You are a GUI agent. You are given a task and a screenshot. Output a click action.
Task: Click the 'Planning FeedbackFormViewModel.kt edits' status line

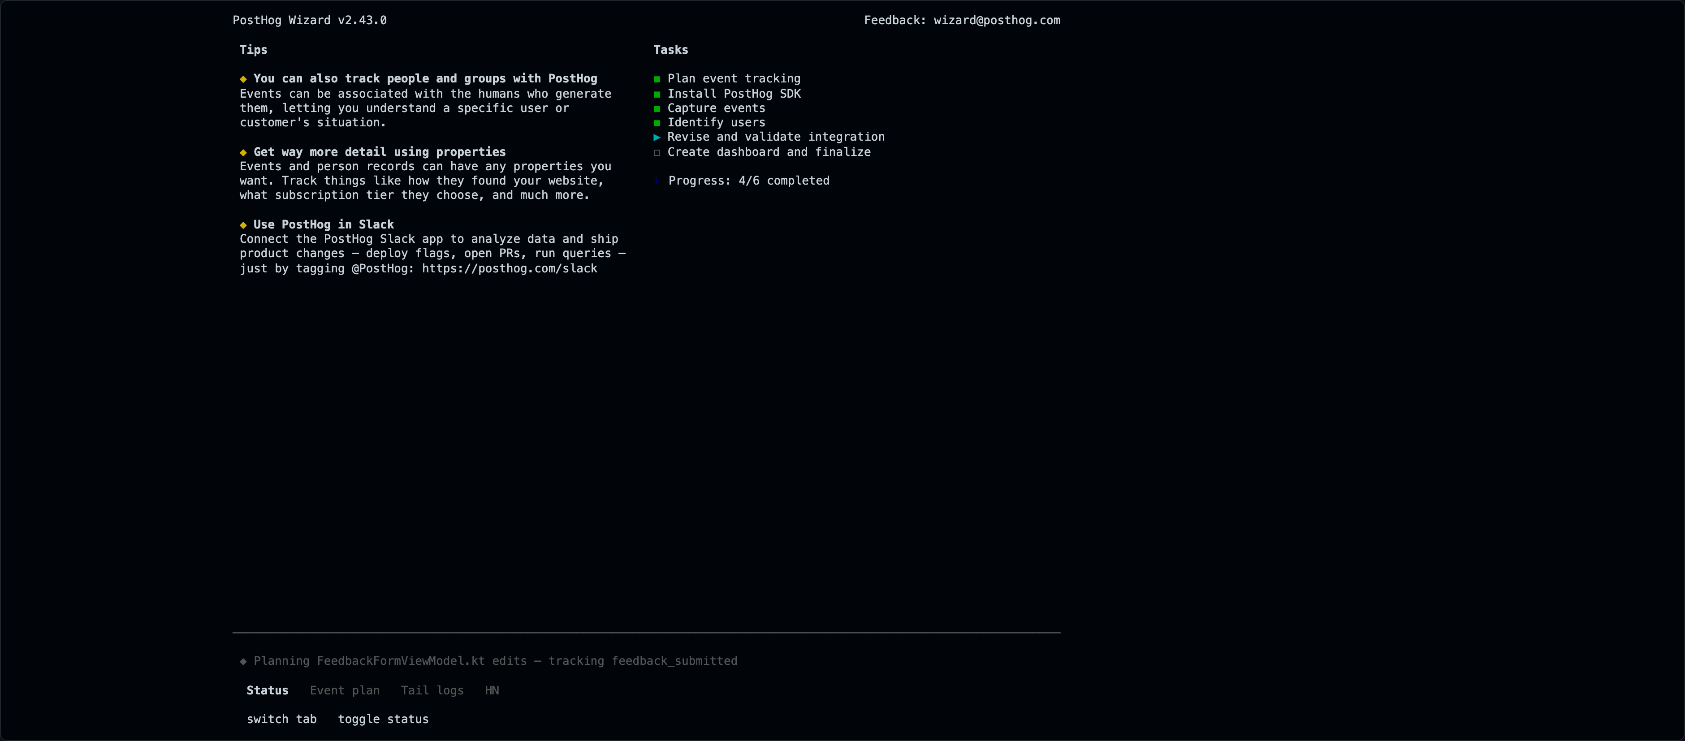495,660
